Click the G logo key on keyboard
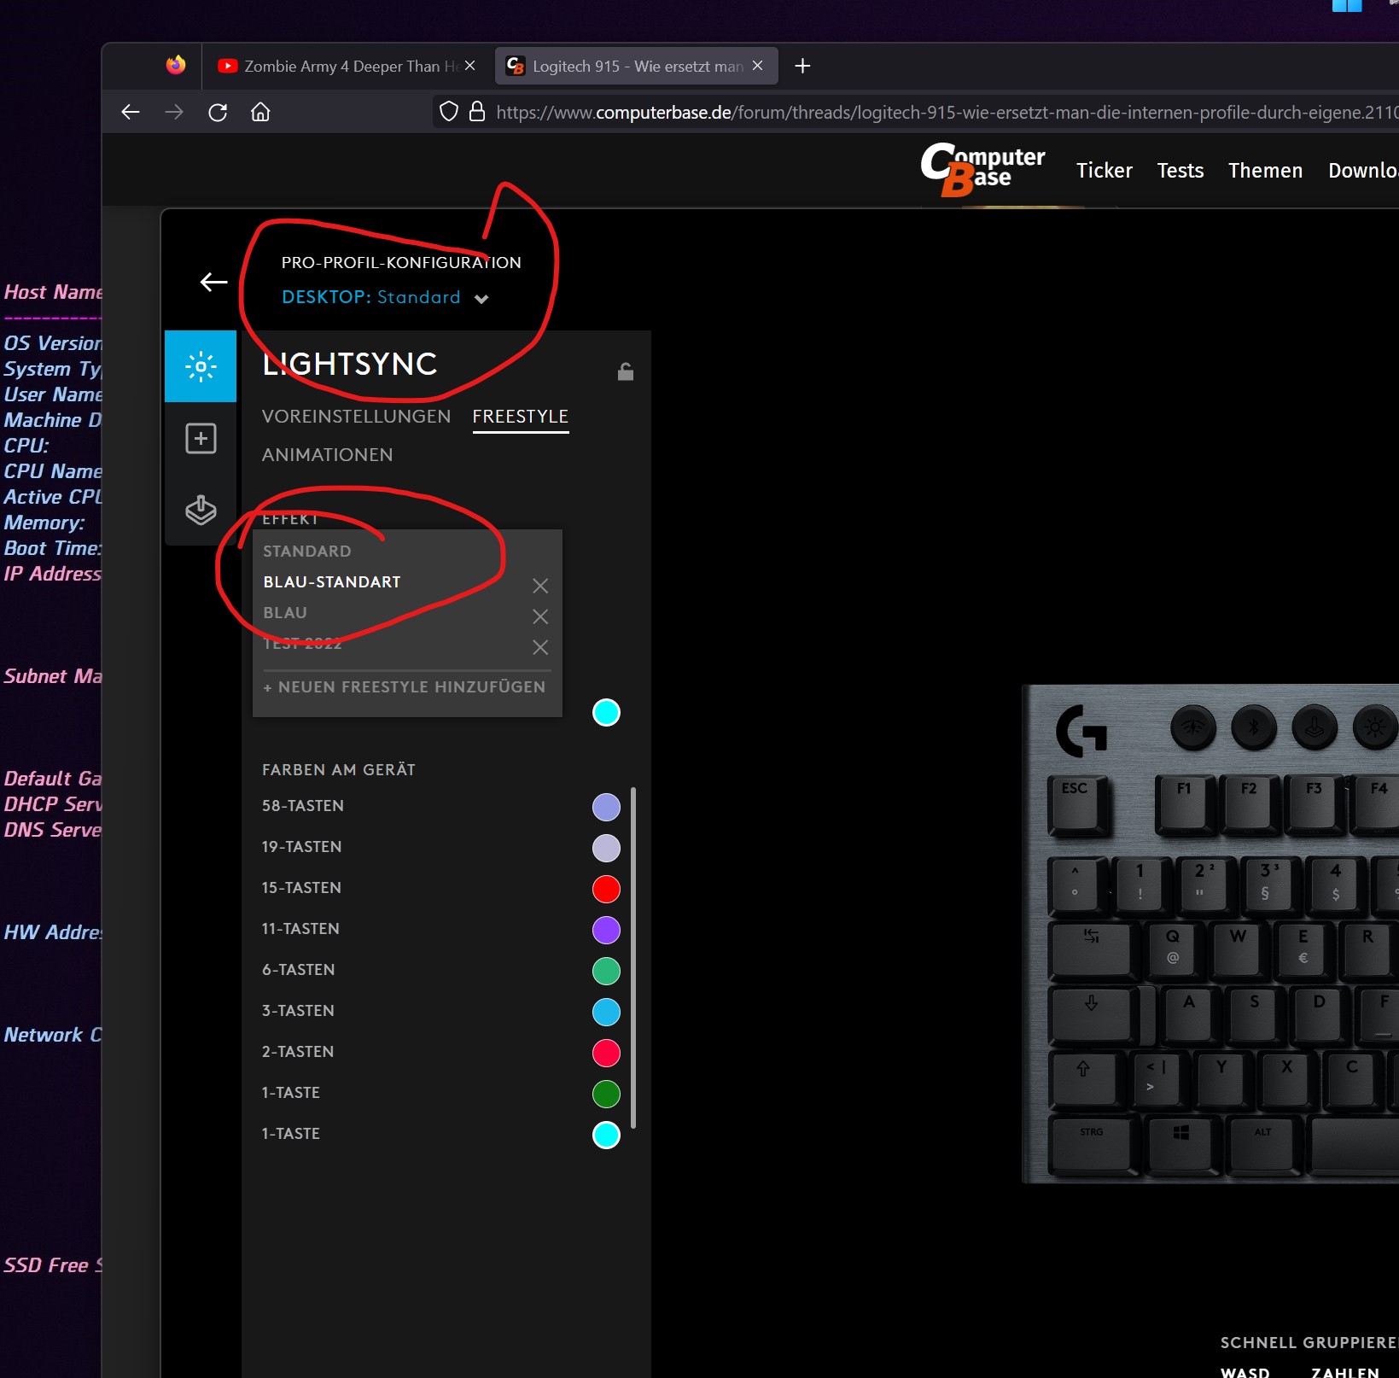This screenshot has height=1378, width=1399. [1081, 731]
